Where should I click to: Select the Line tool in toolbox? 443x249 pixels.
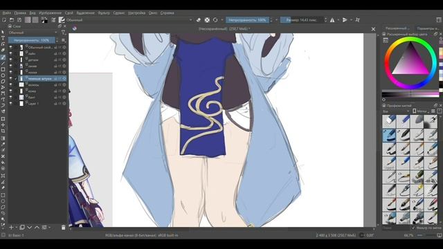[x=3, y=63]
